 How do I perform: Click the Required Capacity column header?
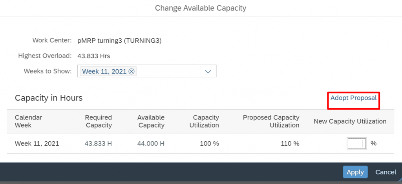pos(99,121)
